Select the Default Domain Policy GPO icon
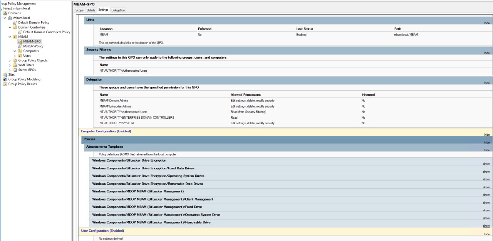 click(15, 22)
